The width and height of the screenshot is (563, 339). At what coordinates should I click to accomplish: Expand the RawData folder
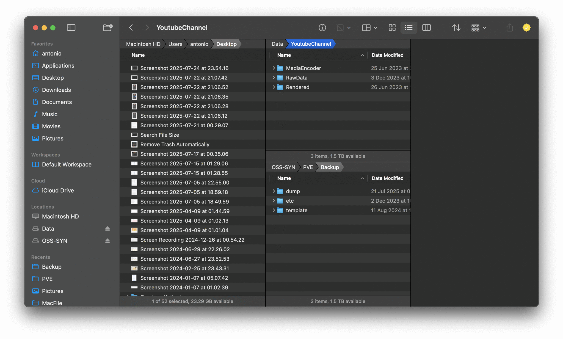(x=274, y=78)
